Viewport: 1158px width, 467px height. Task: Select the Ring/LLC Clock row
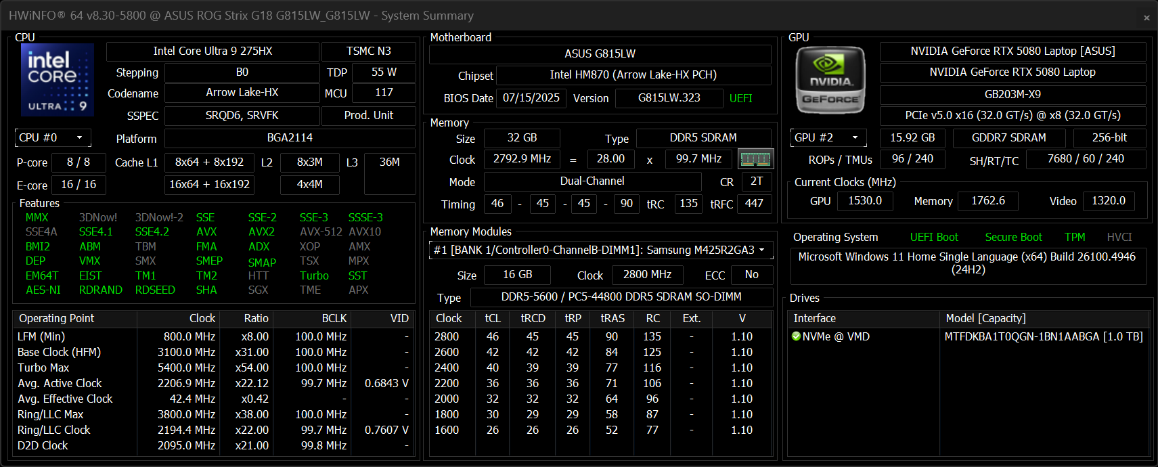pos(213,430)
